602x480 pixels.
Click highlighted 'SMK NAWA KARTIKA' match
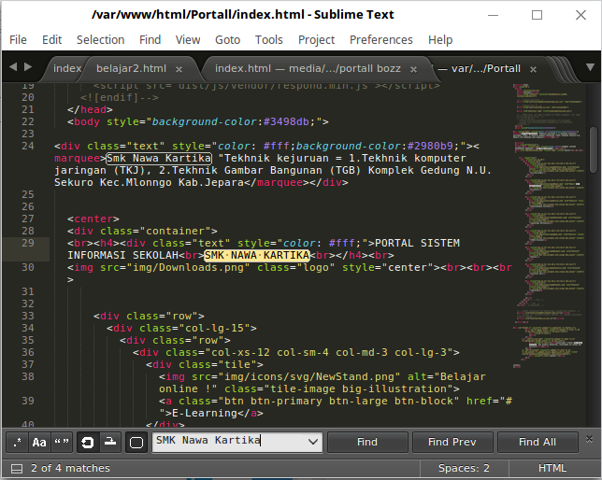[257, 255]
